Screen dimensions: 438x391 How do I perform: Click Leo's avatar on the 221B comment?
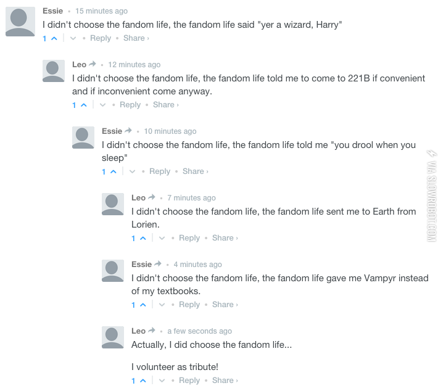pyautogui.click(x=54, y=71)
